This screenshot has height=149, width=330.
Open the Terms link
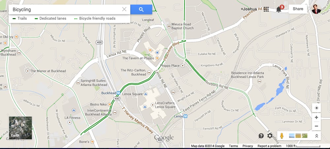233,146
